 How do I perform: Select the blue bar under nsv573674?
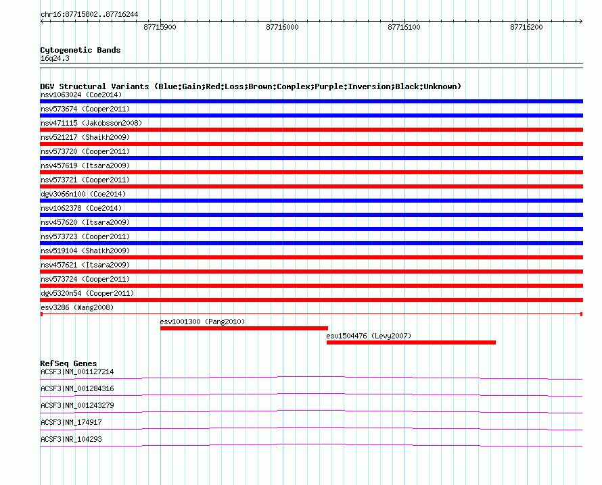coord(311,116)
